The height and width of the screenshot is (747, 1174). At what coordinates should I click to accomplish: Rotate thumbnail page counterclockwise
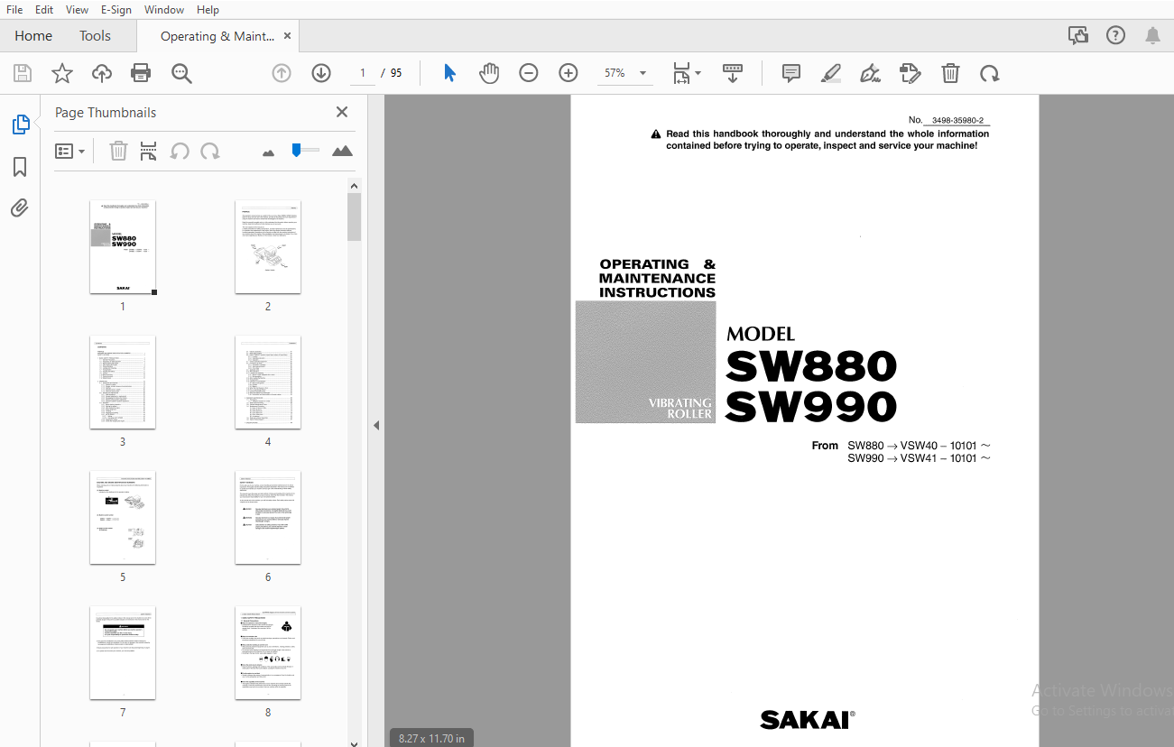(180, 151)
